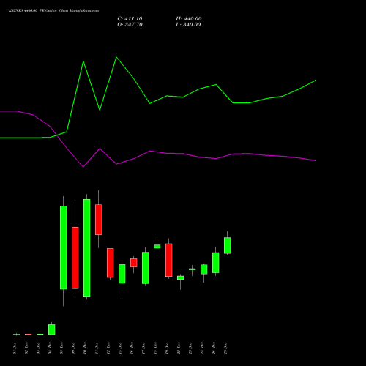This screenshot has height=366, width=366.
Task: Select the 08 Dec axis date label
Action: 61,348
